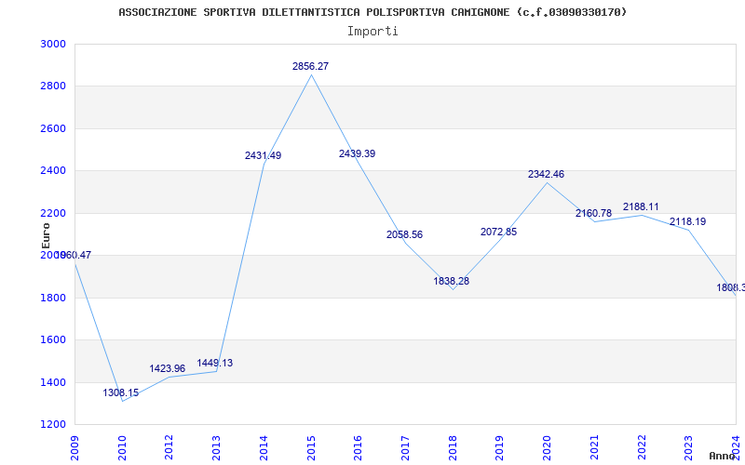745x465 pixels.
Task: Select the 1308.15 data point label
Action: pyautogui.click(x=121, y=392)
